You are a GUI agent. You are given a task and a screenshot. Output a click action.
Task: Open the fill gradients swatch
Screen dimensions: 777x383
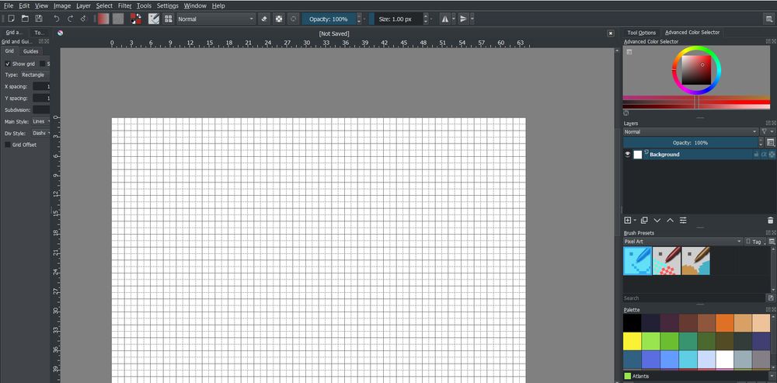[103, 19]
